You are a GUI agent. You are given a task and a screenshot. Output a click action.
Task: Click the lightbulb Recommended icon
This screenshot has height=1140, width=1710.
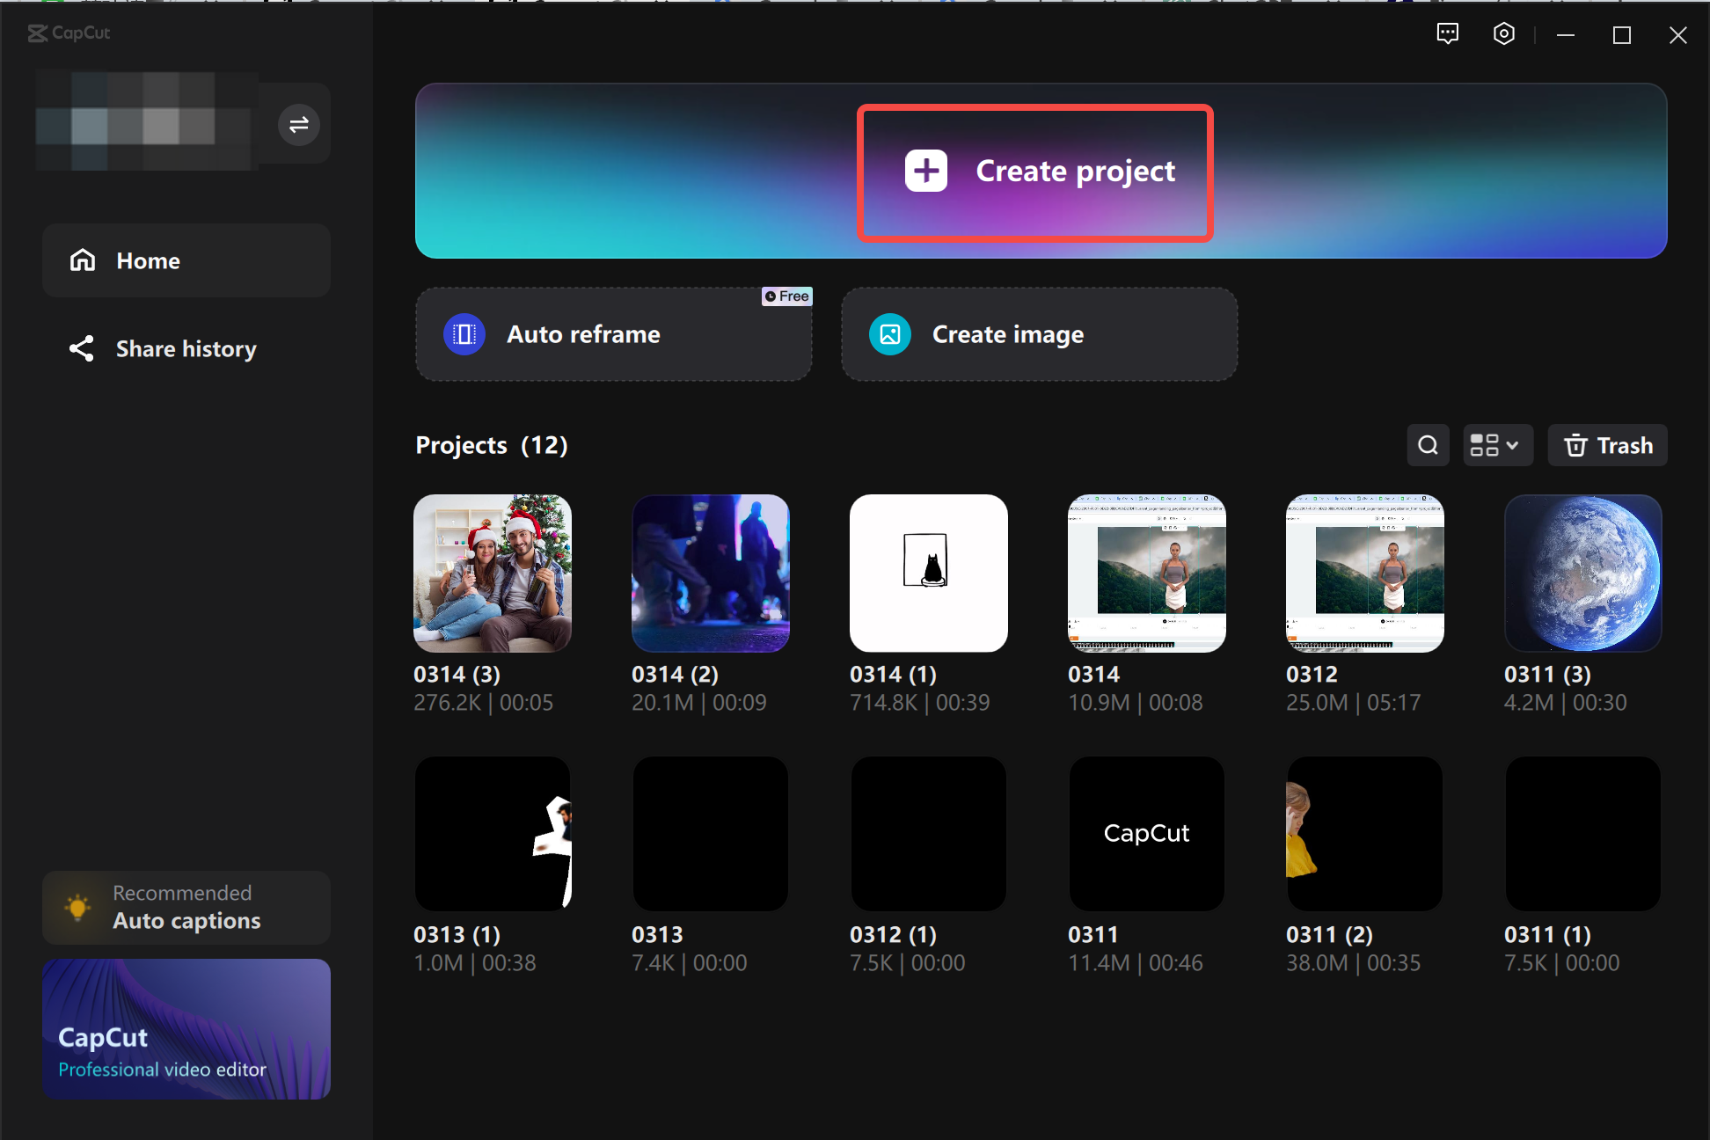tap(77, 907)
